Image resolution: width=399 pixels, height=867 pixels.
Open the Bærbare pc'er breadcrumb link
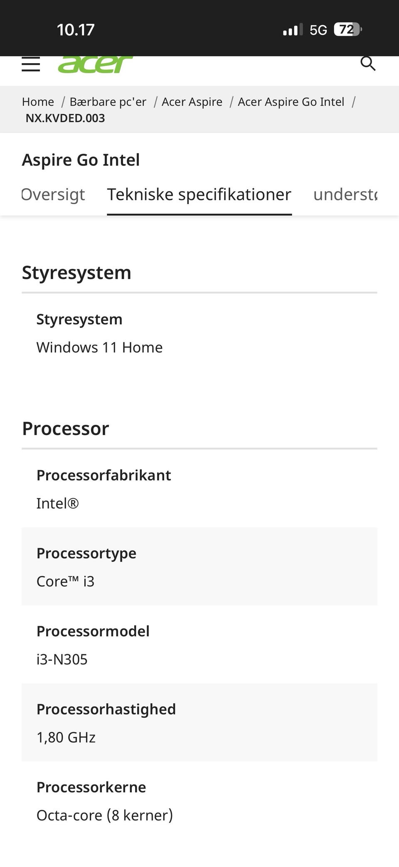[108, 102]
